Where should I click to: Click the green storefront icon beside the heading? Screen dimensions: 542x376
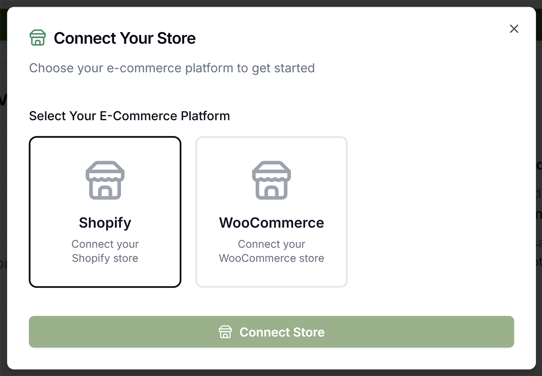pyautogui.click(x=37, y=37)
